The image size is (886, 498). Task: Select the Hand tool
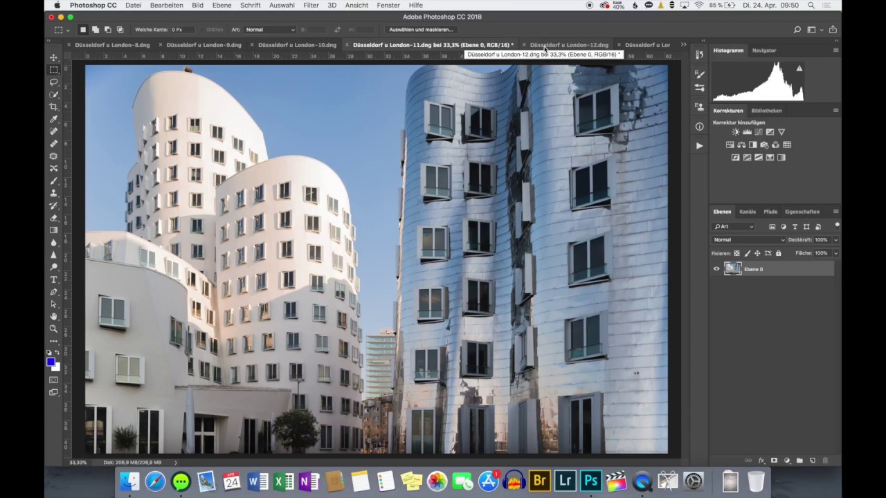pos(54,317)
